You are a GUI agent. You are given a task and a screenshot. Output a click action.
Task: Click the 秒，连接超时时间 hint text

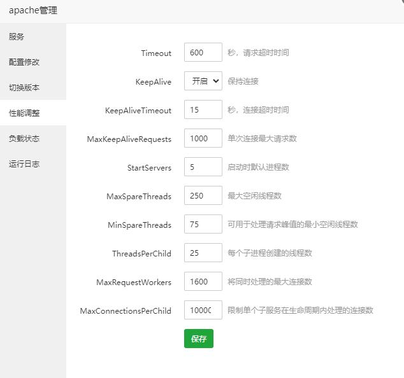coord(258,110)
